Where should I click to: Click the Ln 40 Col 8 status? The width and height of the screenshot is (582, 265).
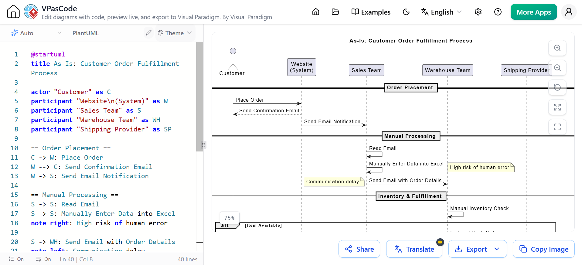coord(76,259)
